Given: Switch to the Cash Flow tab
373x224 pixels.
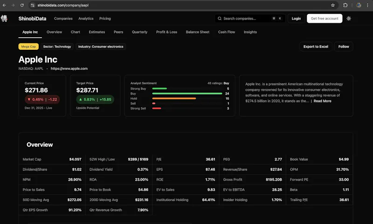Looking at the screenshot, I should [227, 32].
